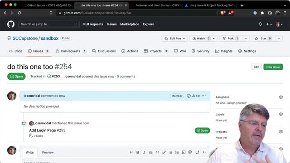Open Explore in the top navigation
This screenshot has height=163, width=290.
(x=148, y=24)
